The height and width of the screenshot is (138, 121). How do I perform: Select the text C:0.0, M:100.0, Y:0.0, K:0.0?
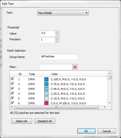(68, 103)
